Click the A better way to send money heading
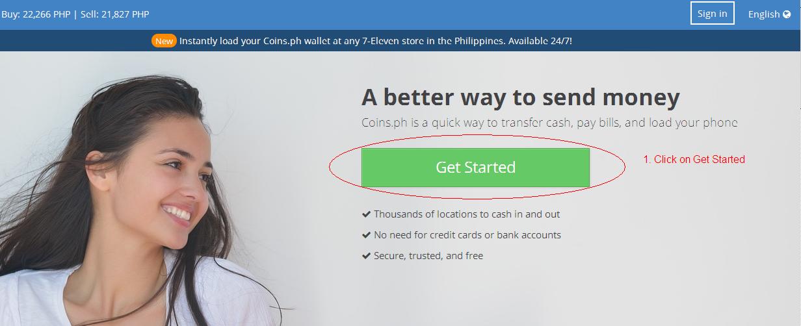This screenshot has height=326, width=801. 521,97
